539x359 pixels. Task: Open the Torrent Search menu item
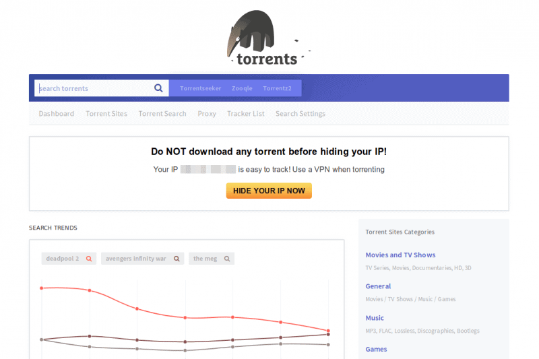tap(162, 114)
